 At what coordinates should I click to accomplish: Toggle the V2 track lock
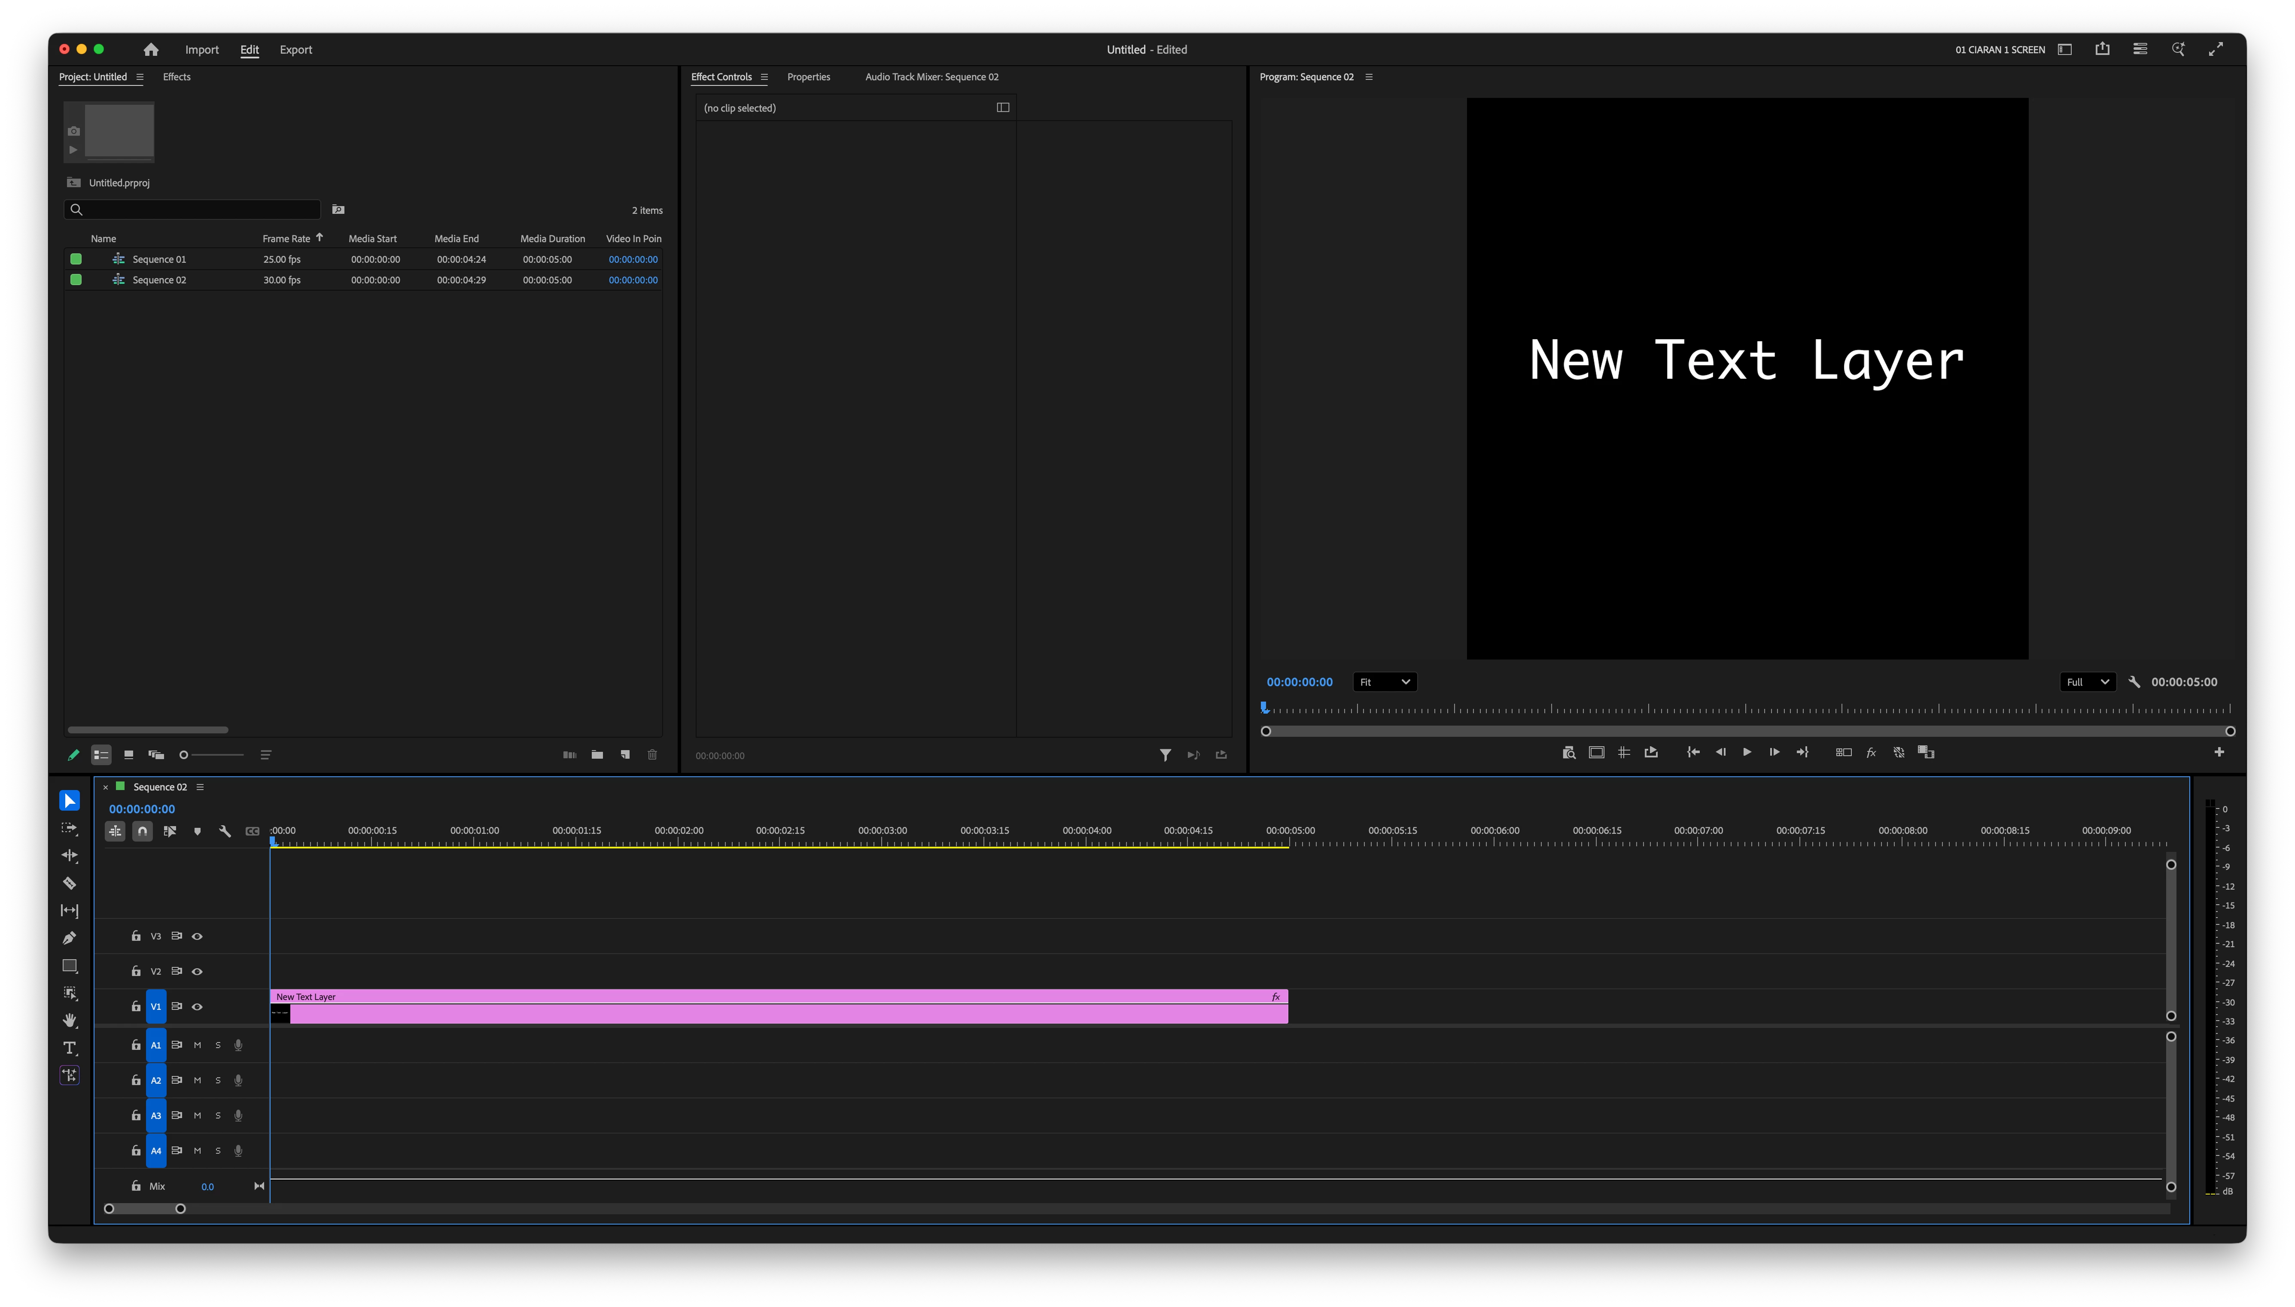(136, 971)
